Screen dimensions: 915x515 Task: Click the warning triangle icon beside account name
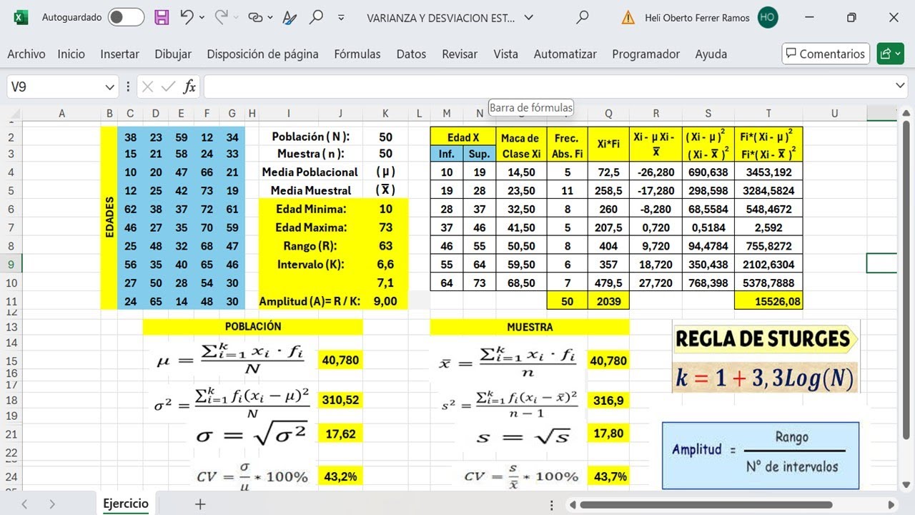pyautogui.click(x=628, y=17)
